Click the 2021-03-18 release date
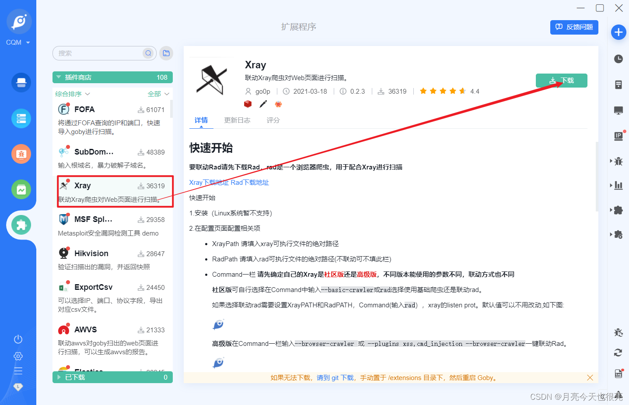The width and height of the screenshot is (629, 405). click(x=310, y=92)
